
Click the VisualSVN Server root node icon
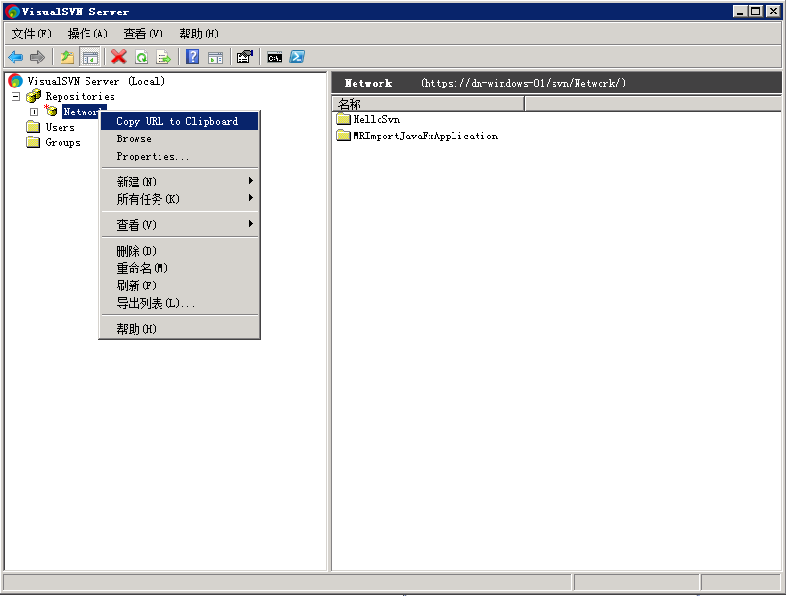(15, 81)
